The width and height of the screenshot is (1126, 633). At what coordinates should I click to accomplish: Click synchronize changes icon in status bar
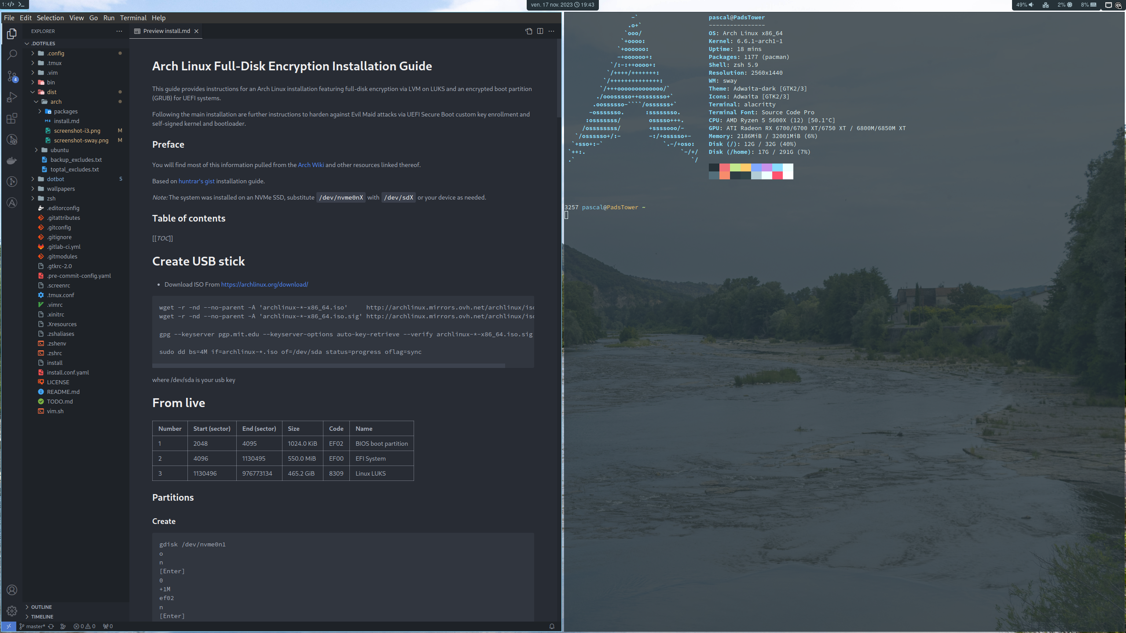(51, 626)
